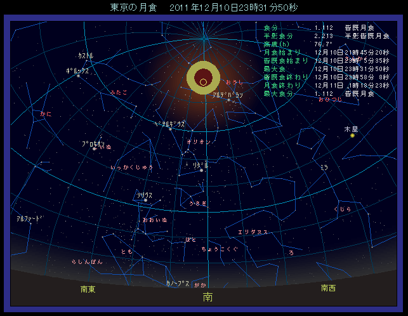The image size is (408, 316).
Task: Click the Cetus (くじら) constellation label
Action: pos(342,209)
